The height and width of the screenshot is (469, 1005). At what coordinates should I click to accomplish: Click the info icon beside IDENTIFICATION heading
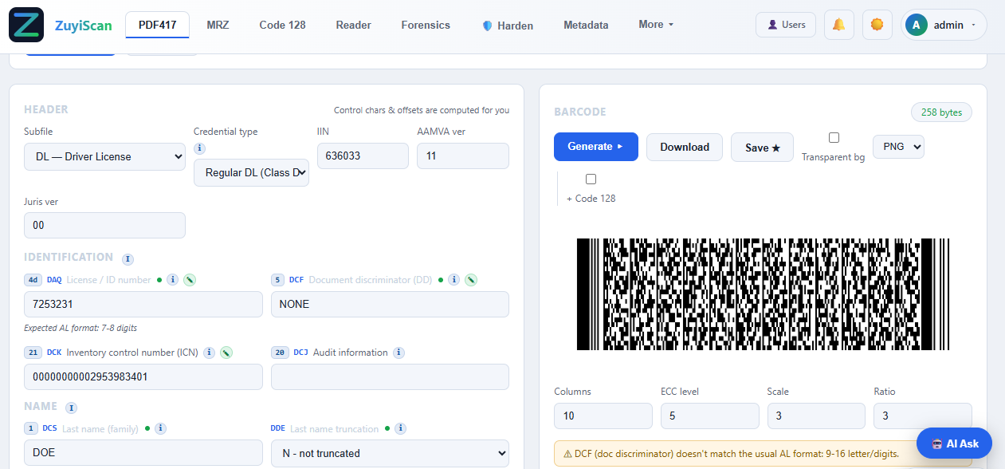pyautogui.click(x=128, y=258)
